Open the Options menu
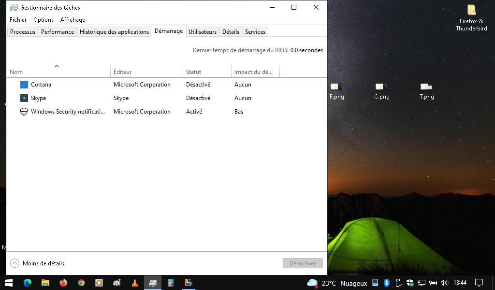 (43, 19)
